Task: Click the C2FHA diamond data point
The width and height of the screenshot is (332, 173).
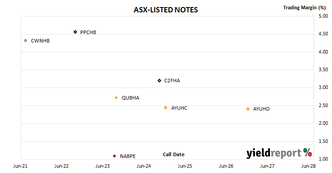Action: [159, 81]
